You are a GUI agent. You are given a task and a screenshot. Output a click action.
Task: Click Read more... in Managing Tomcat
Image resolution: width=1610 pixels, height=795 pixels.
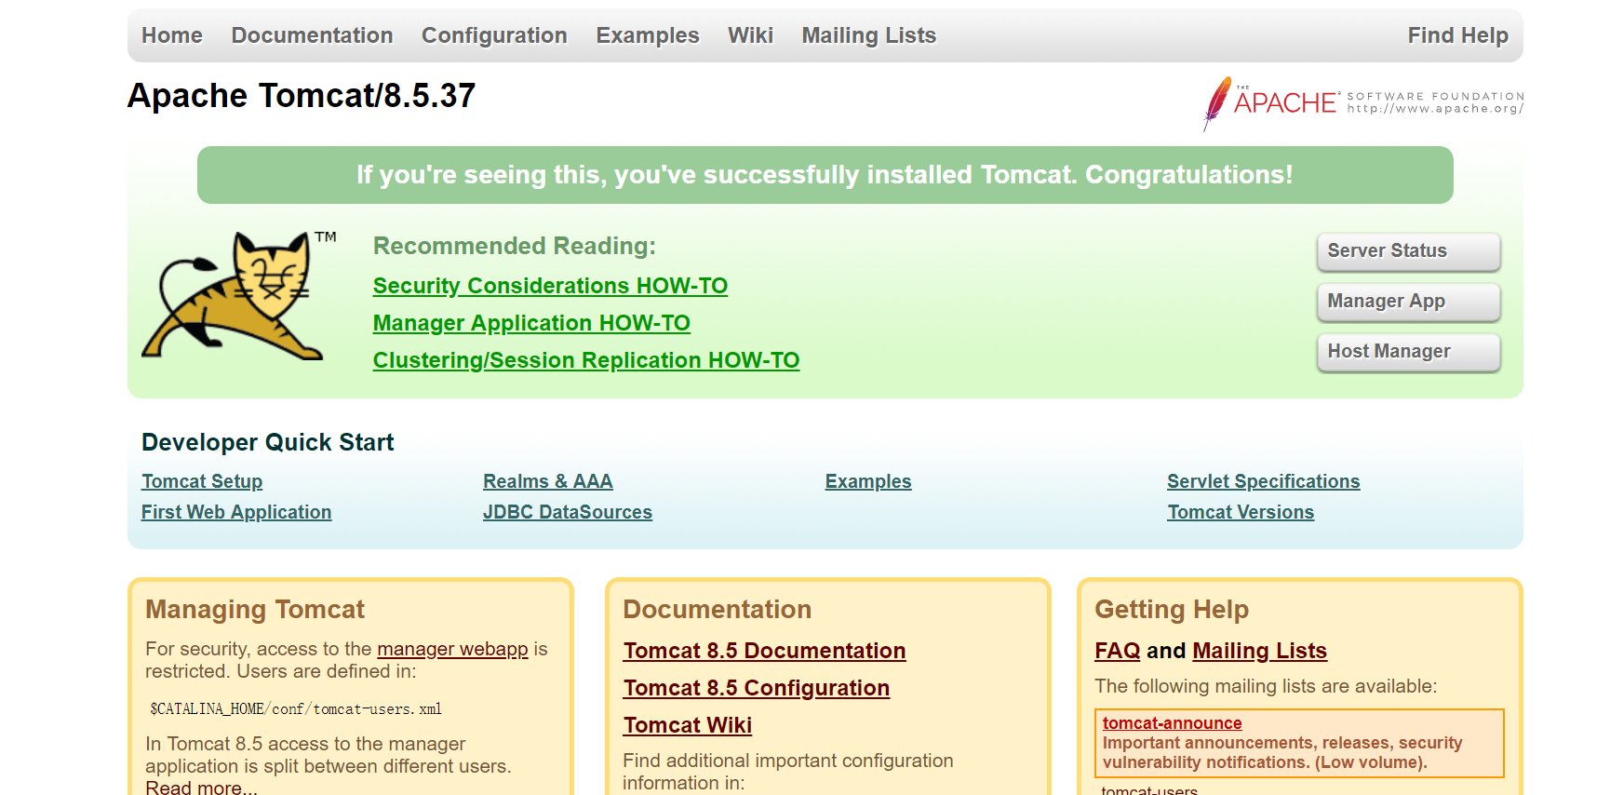click(201, 787)
